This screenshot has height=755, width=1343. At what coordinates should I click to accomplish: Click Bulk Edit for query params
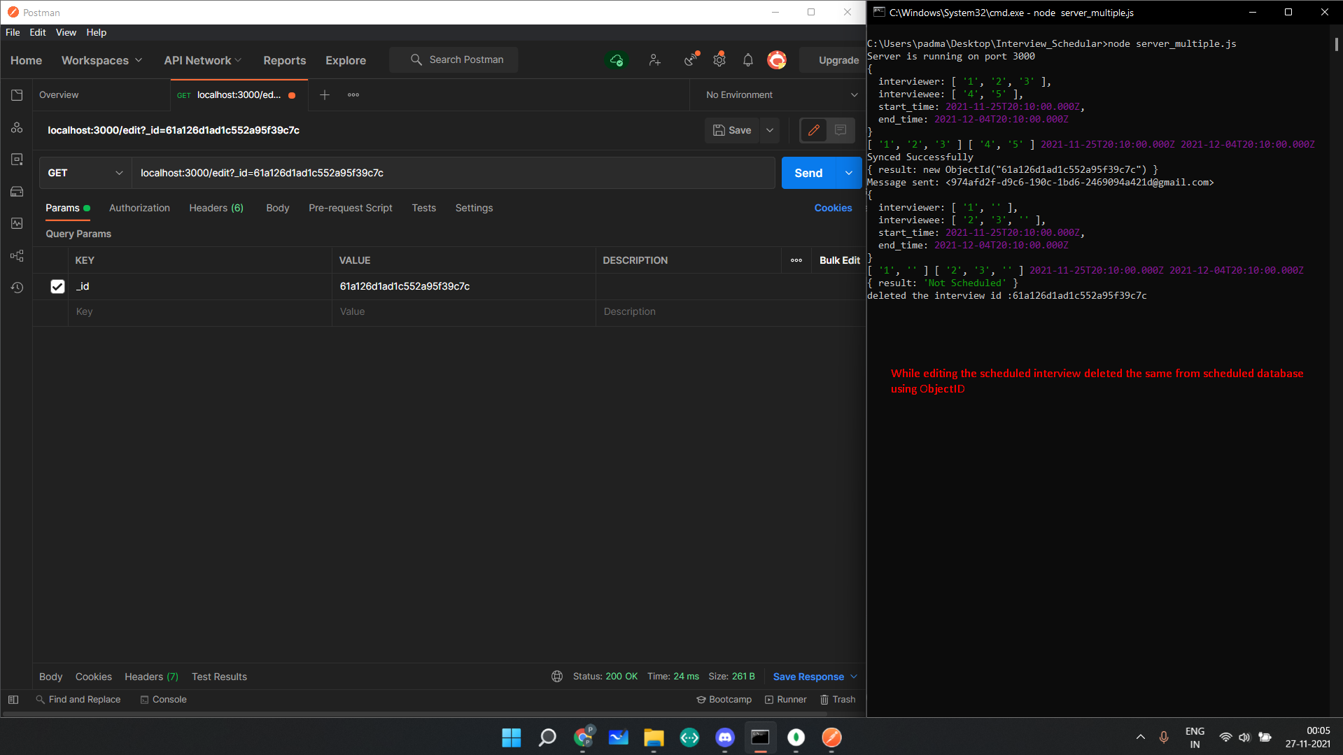(839, 260)
